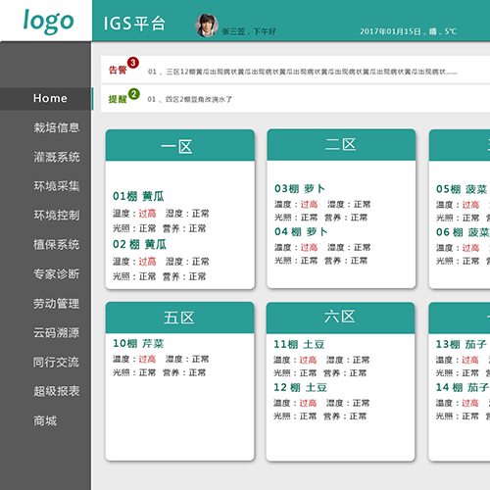The width and height of the screenshot is (490, 490).
Task: Open the user avatar photo
Action: click(x=207, y=25)
